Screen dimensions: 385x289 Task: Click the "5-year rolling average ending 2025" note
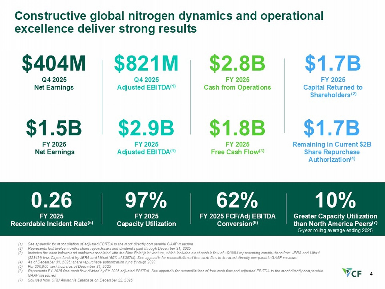(335, 230)
